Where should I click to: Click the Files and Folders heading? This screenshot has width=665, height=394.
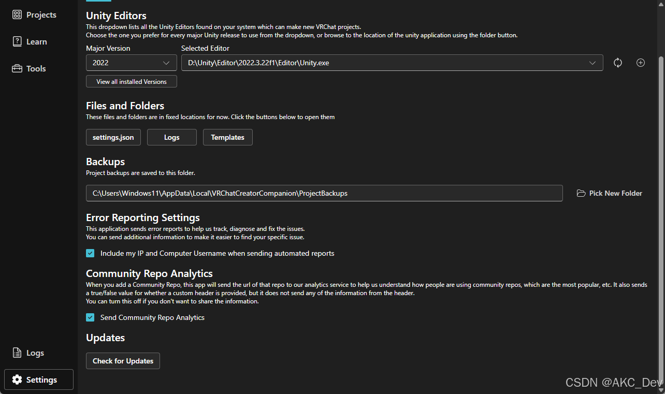[125, 106]
